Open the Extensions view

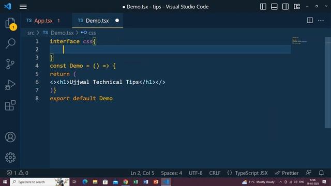(10, 105)
